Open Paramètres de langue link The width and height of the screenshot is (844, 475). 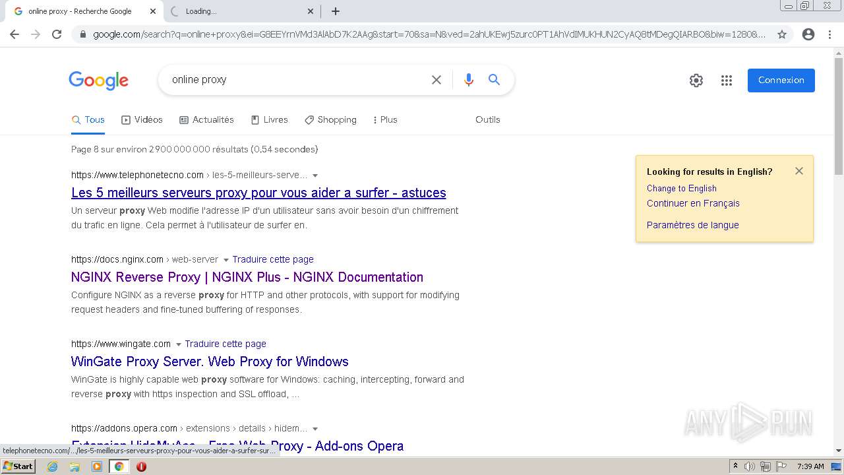(x=692, y=226)
